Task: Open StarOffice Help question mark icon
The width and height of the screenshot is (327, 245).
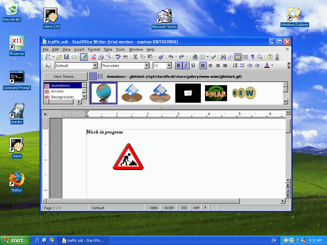Action: pos(270,57)
